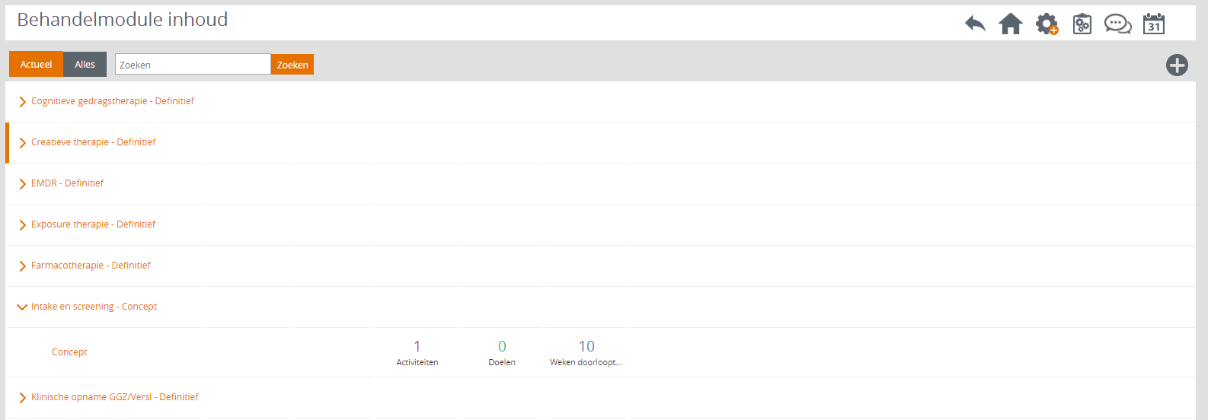Go to the home icon
Screen dimensions: 1208x420
click(1011, 24)
